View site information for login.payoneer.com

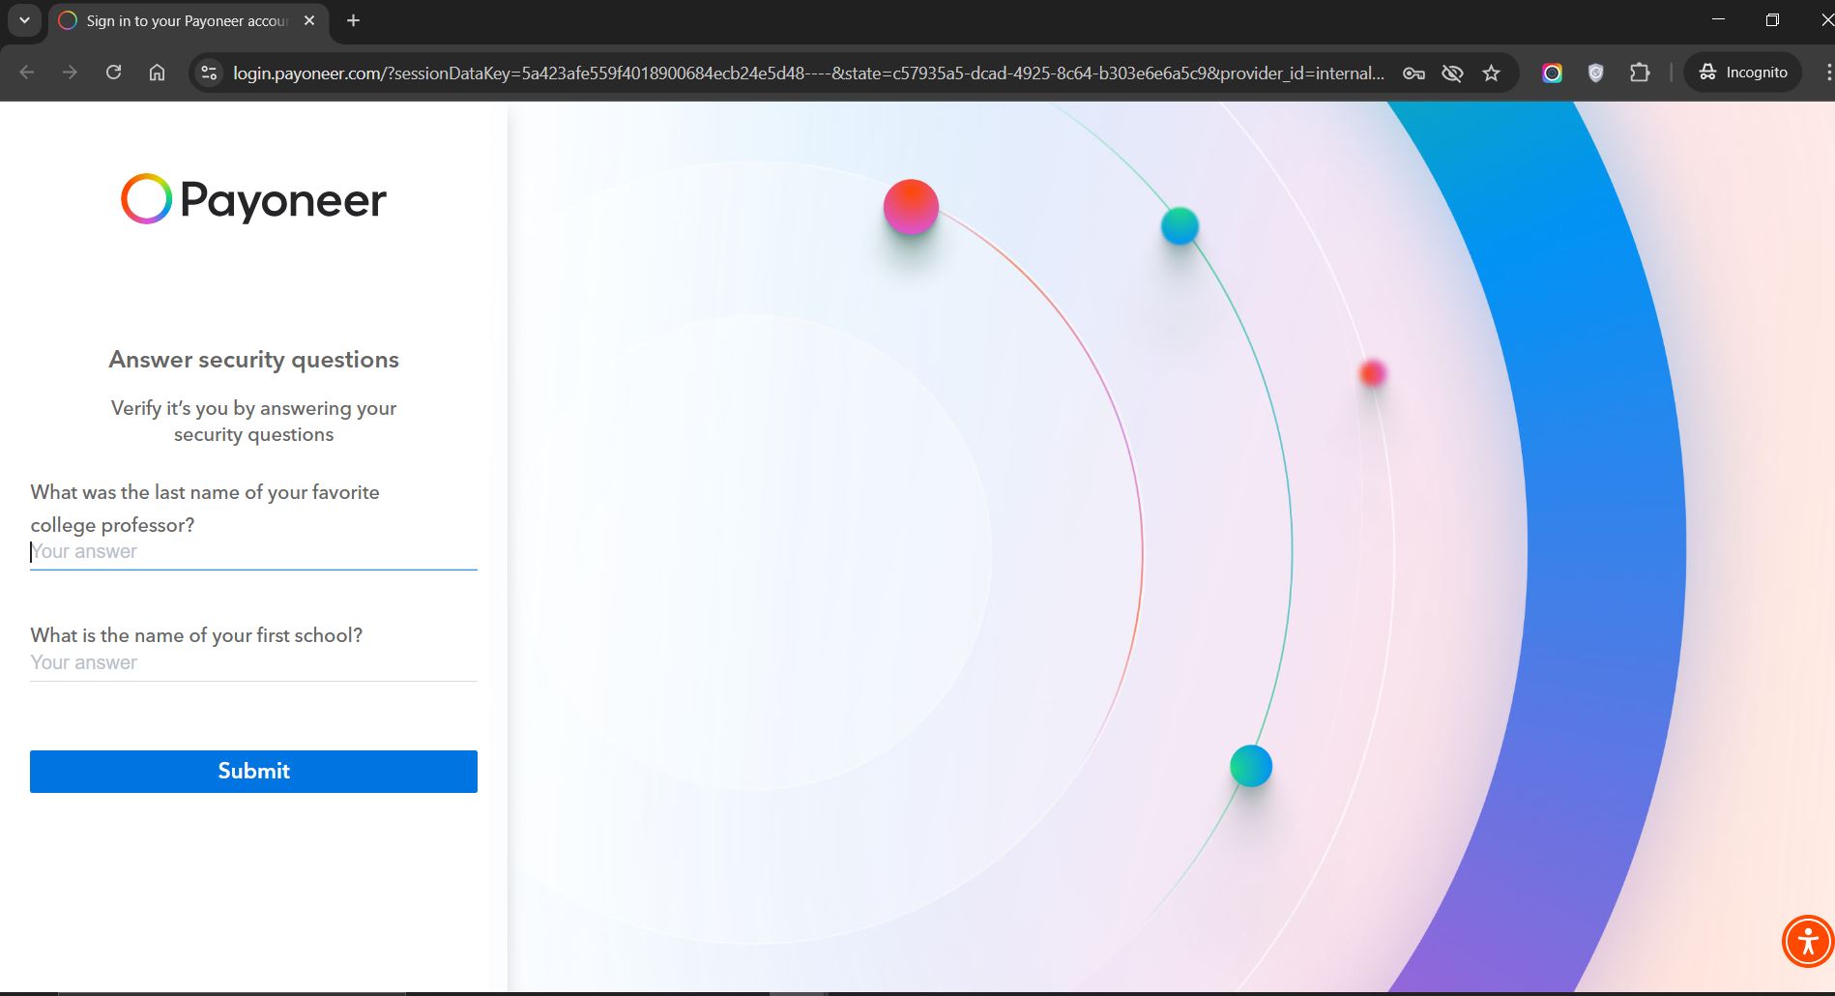(209, 73)
